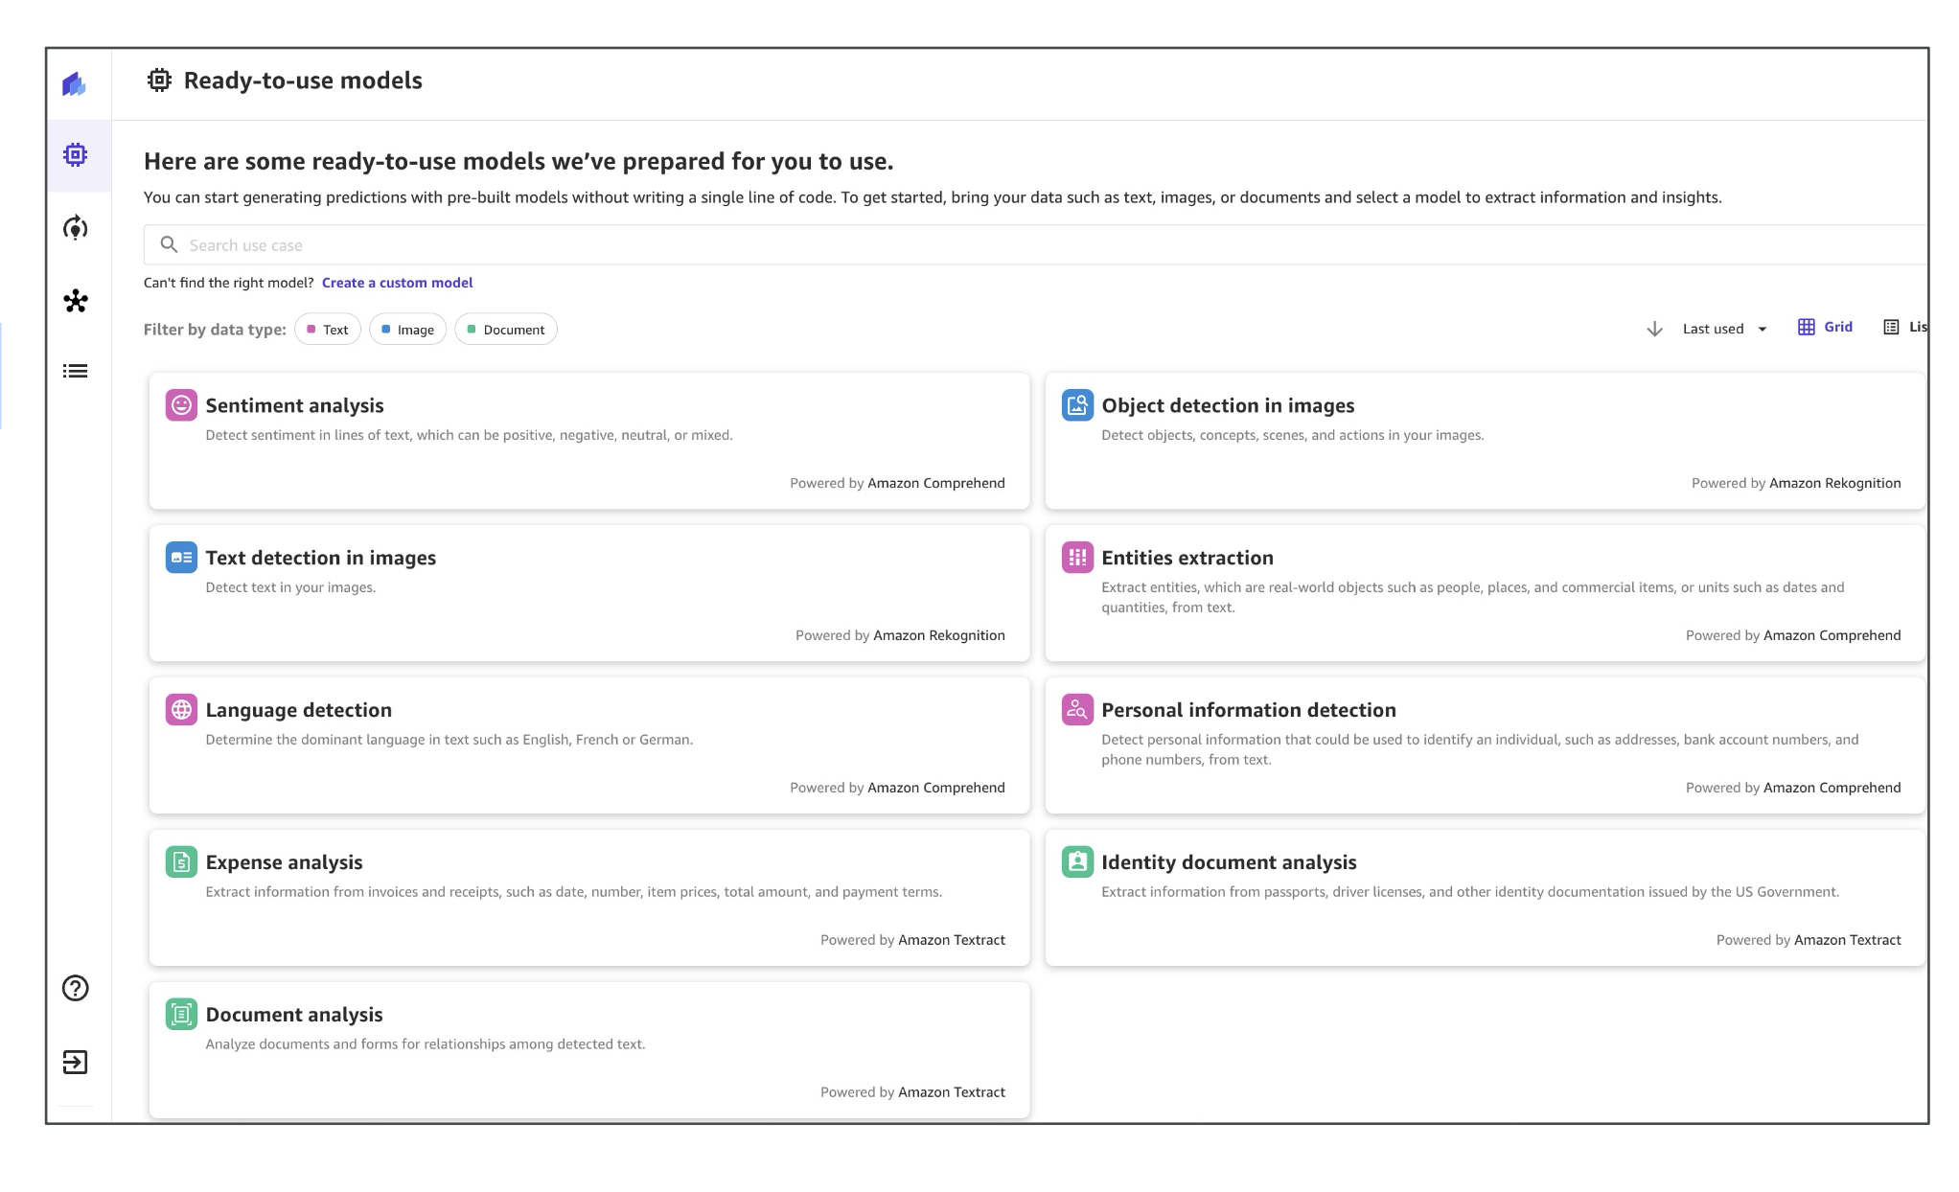Click the Ready-to-use models sidebar icon
The height and width of the screenshot is (1192, 1959).
[76, 155]
